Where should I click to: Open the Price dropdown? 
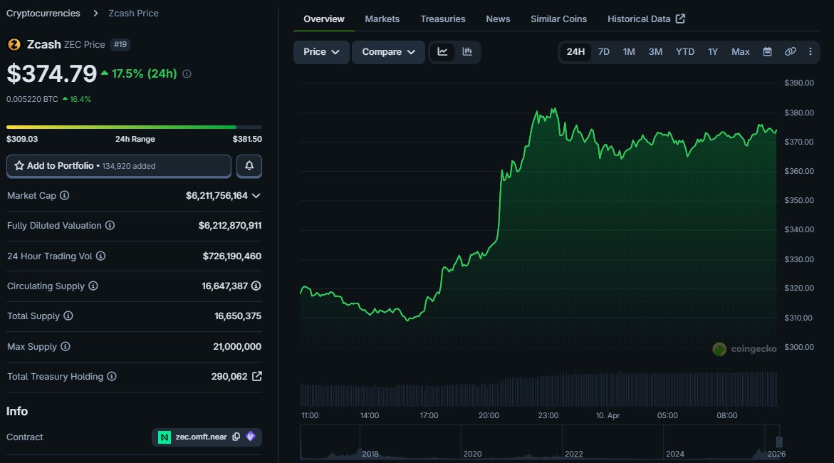(321, 52)
